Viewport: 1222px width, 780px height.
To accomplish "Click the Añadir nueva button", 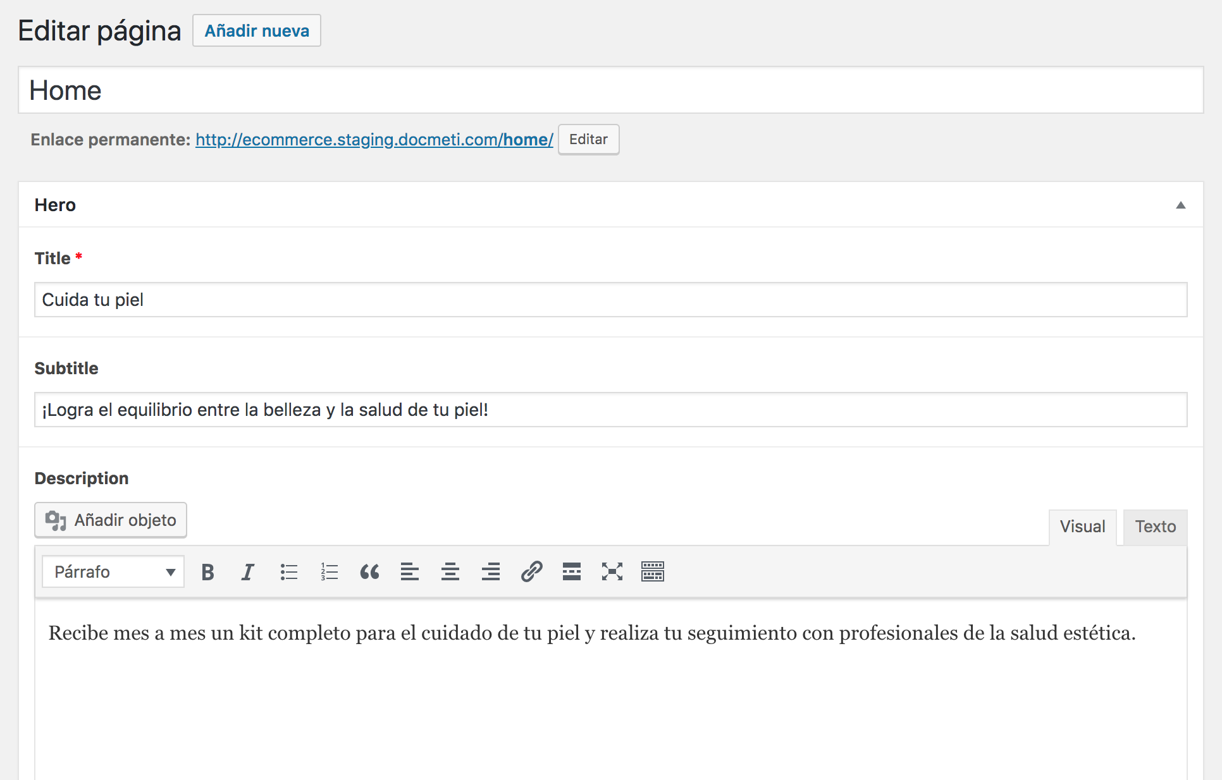I will click(257, 31).
